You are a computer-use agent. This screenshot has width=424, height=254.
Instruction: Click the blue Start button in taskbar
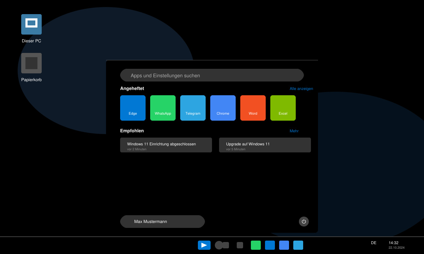[x=204, y=245]
